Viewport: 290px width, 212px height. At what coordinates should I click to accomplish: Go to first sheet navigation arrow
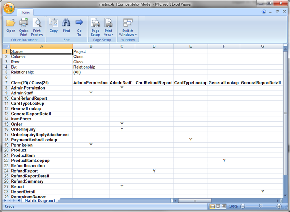click(x=5, y=200)
